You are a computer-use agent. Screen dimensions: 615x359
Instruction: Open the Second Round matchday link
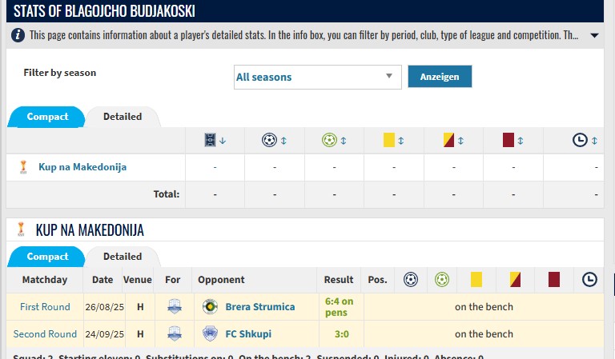tap(45, 334)
